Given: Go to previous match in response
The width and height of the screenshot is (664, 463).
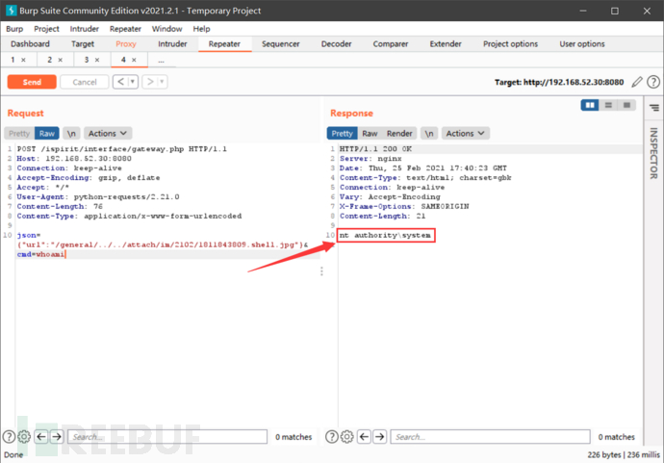Looking at the screenshot, I should click(364, 436).
